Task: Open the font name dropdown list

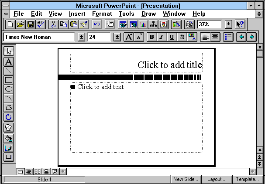Action: [x=81, y=37]
